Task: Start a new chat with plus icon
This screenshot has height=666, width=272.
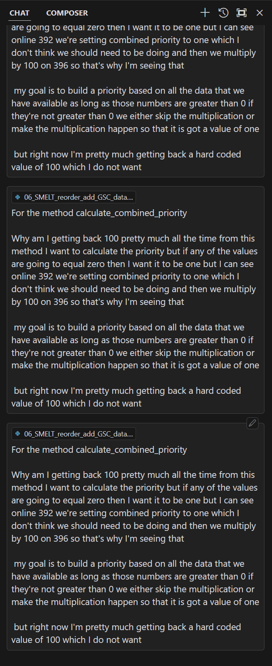Action: [205, 13]
